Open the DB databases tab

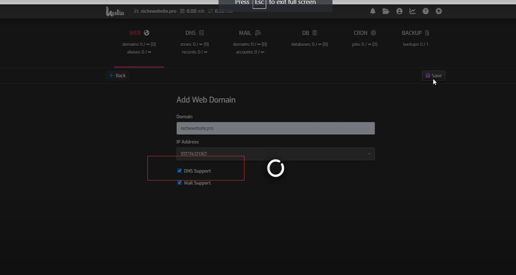pyautogui.click(x=309, y=33)
